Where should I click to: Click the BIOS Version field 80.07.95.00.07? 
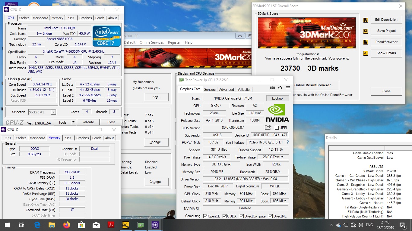(x=233, y=128)
